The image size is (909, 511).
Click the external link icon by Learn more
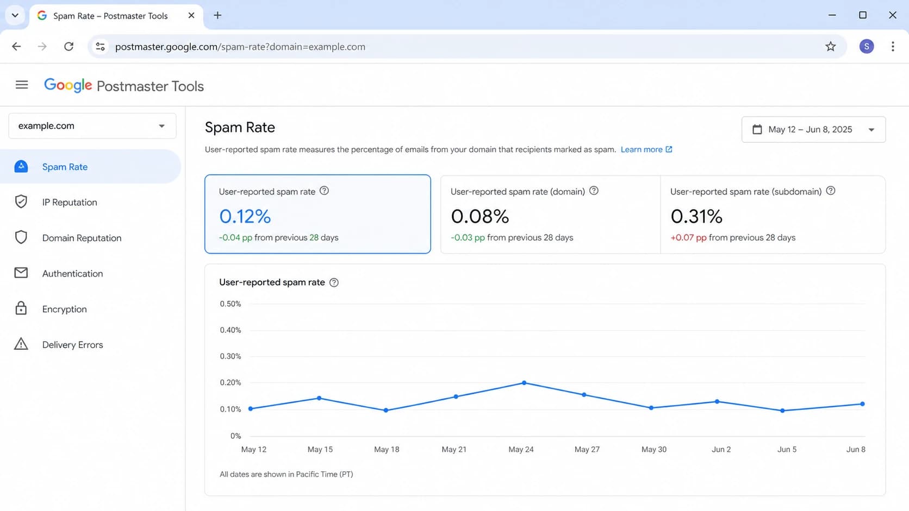click(669, 149)
